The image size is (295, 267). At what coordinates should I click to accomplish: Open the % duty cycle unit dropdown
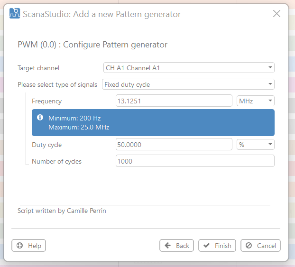click(x=255, y=145)
